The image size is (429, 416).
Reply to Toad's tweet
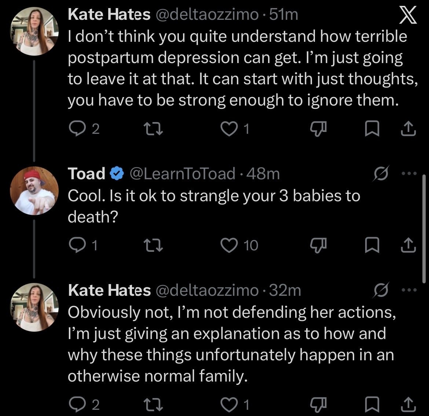[77, 245]
